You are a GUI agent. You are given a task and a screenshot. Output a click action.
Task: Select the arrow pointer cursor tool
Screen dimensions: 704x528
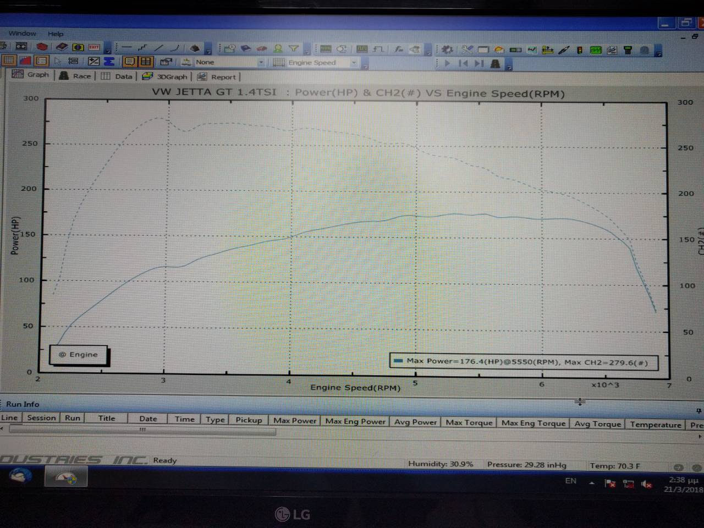point(57,61)
